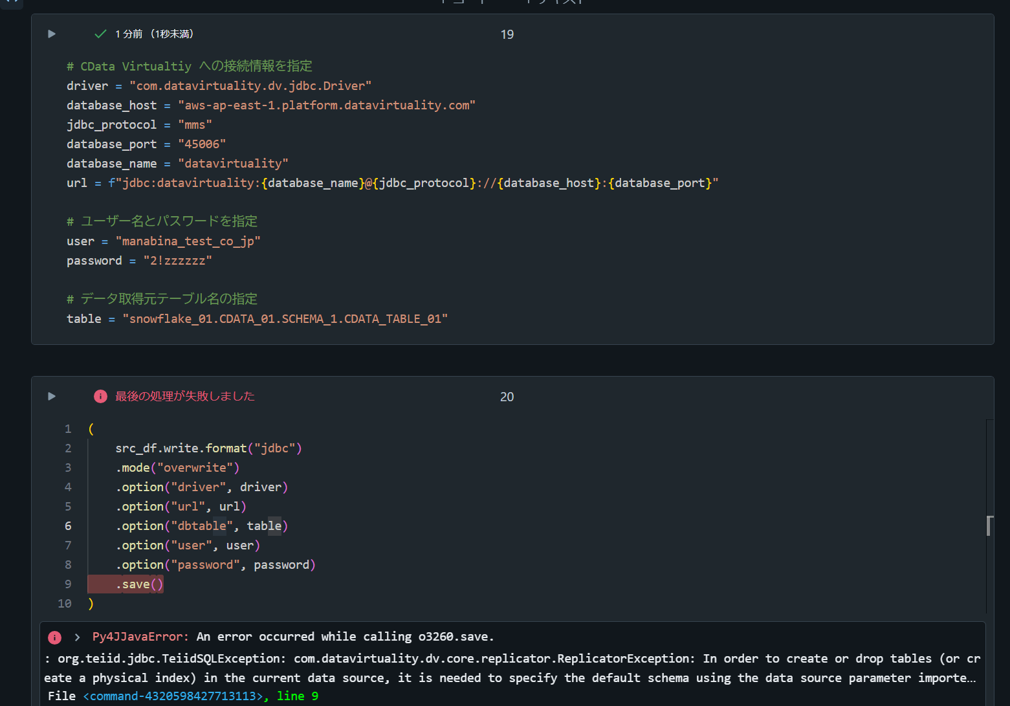Click cell number 19 label
This screenshot has height=706, width=1010.
(507, 34)
